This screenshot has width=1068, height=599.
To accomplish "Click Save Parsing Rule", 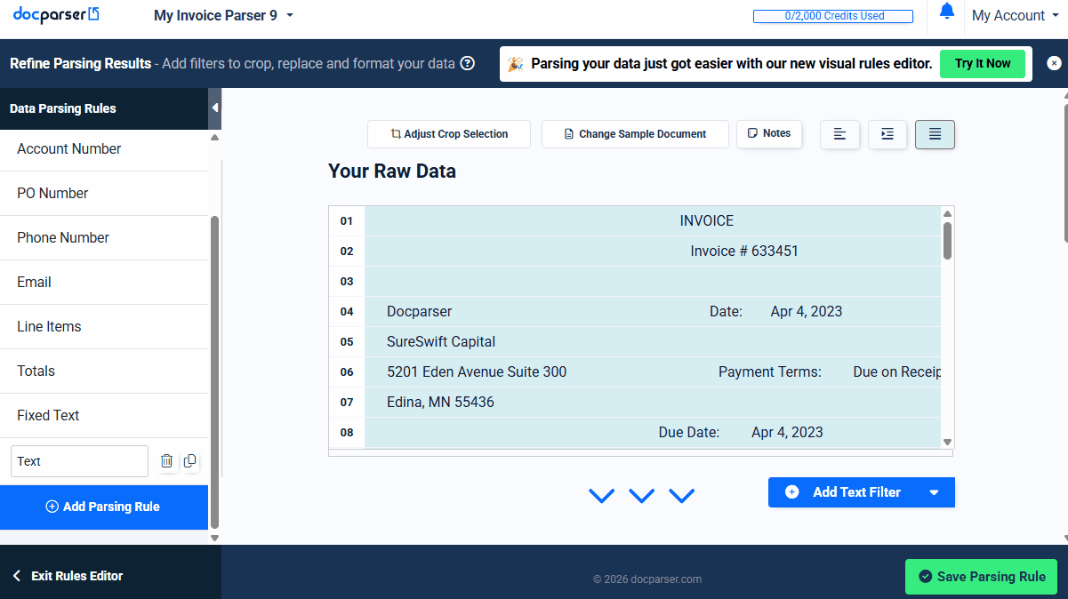I will [x=981, y=577].
